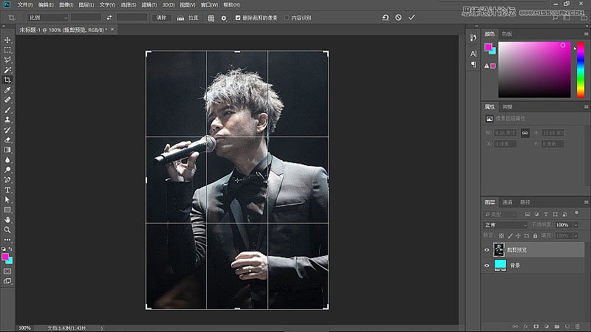Open the 比例 crop ratio dropdown
Image resolution: width=591 pixels, height=332 pixels.
[47, 17]
